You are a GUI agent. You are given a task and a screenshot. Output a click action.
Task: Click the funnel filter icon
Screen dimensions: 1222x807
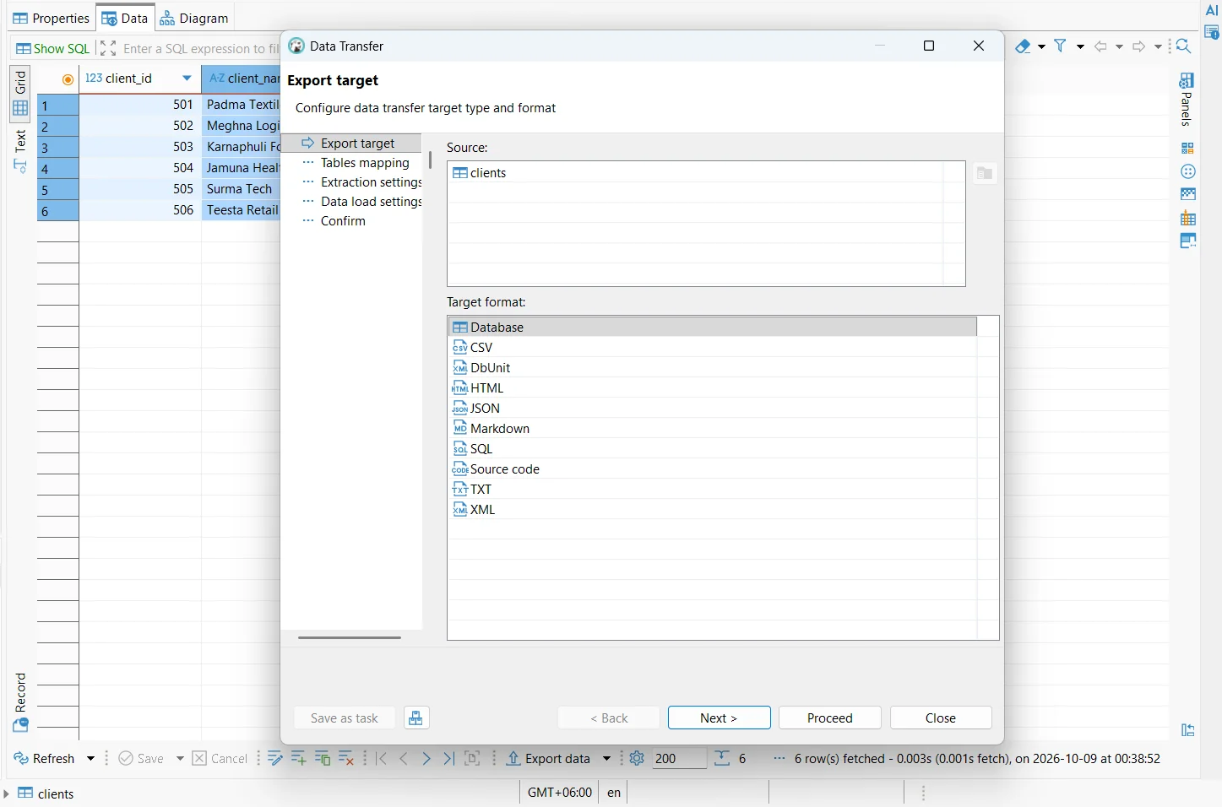pos(1061,46)
